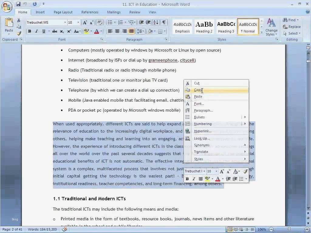The image size is (311, 233).
Task: Select the Heading 2 style
Action: 204,26
